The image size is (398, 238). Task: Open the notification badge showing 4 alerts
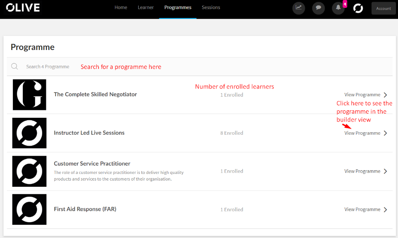(344, 4)
